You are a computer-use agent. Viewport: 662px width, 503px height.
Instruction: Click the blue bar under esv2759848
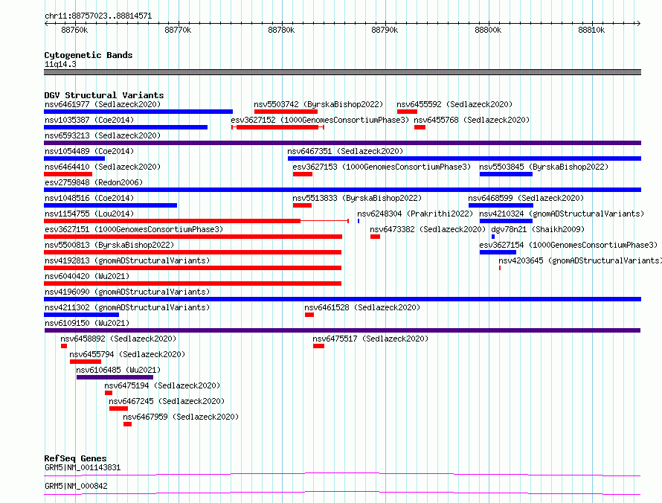coord(342,190)
